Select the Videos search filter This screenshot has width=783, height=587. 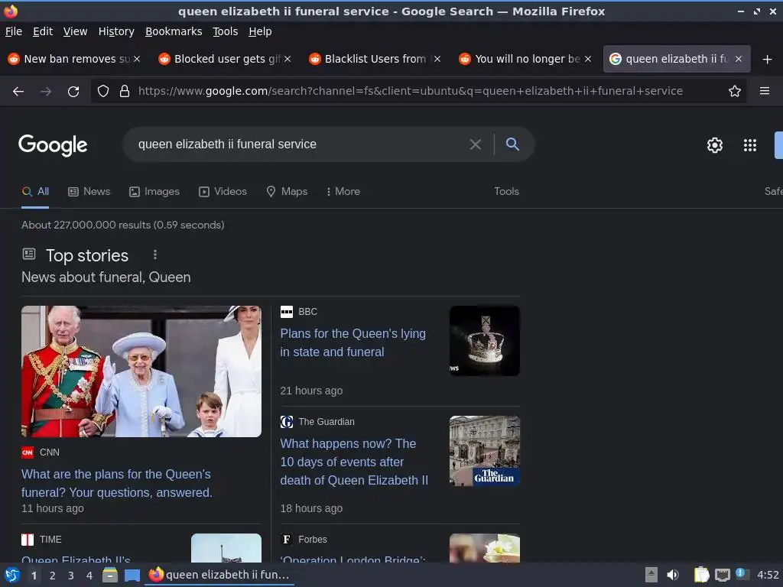[x=223, y=192]
